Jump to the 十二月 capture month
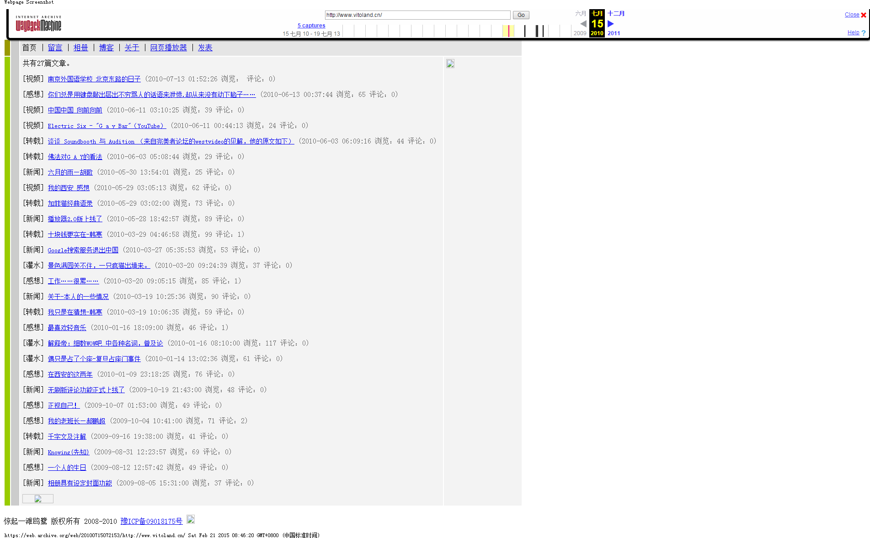Image resolution: width=870 pixels, height=538 pixels. [x=616, y=14]
